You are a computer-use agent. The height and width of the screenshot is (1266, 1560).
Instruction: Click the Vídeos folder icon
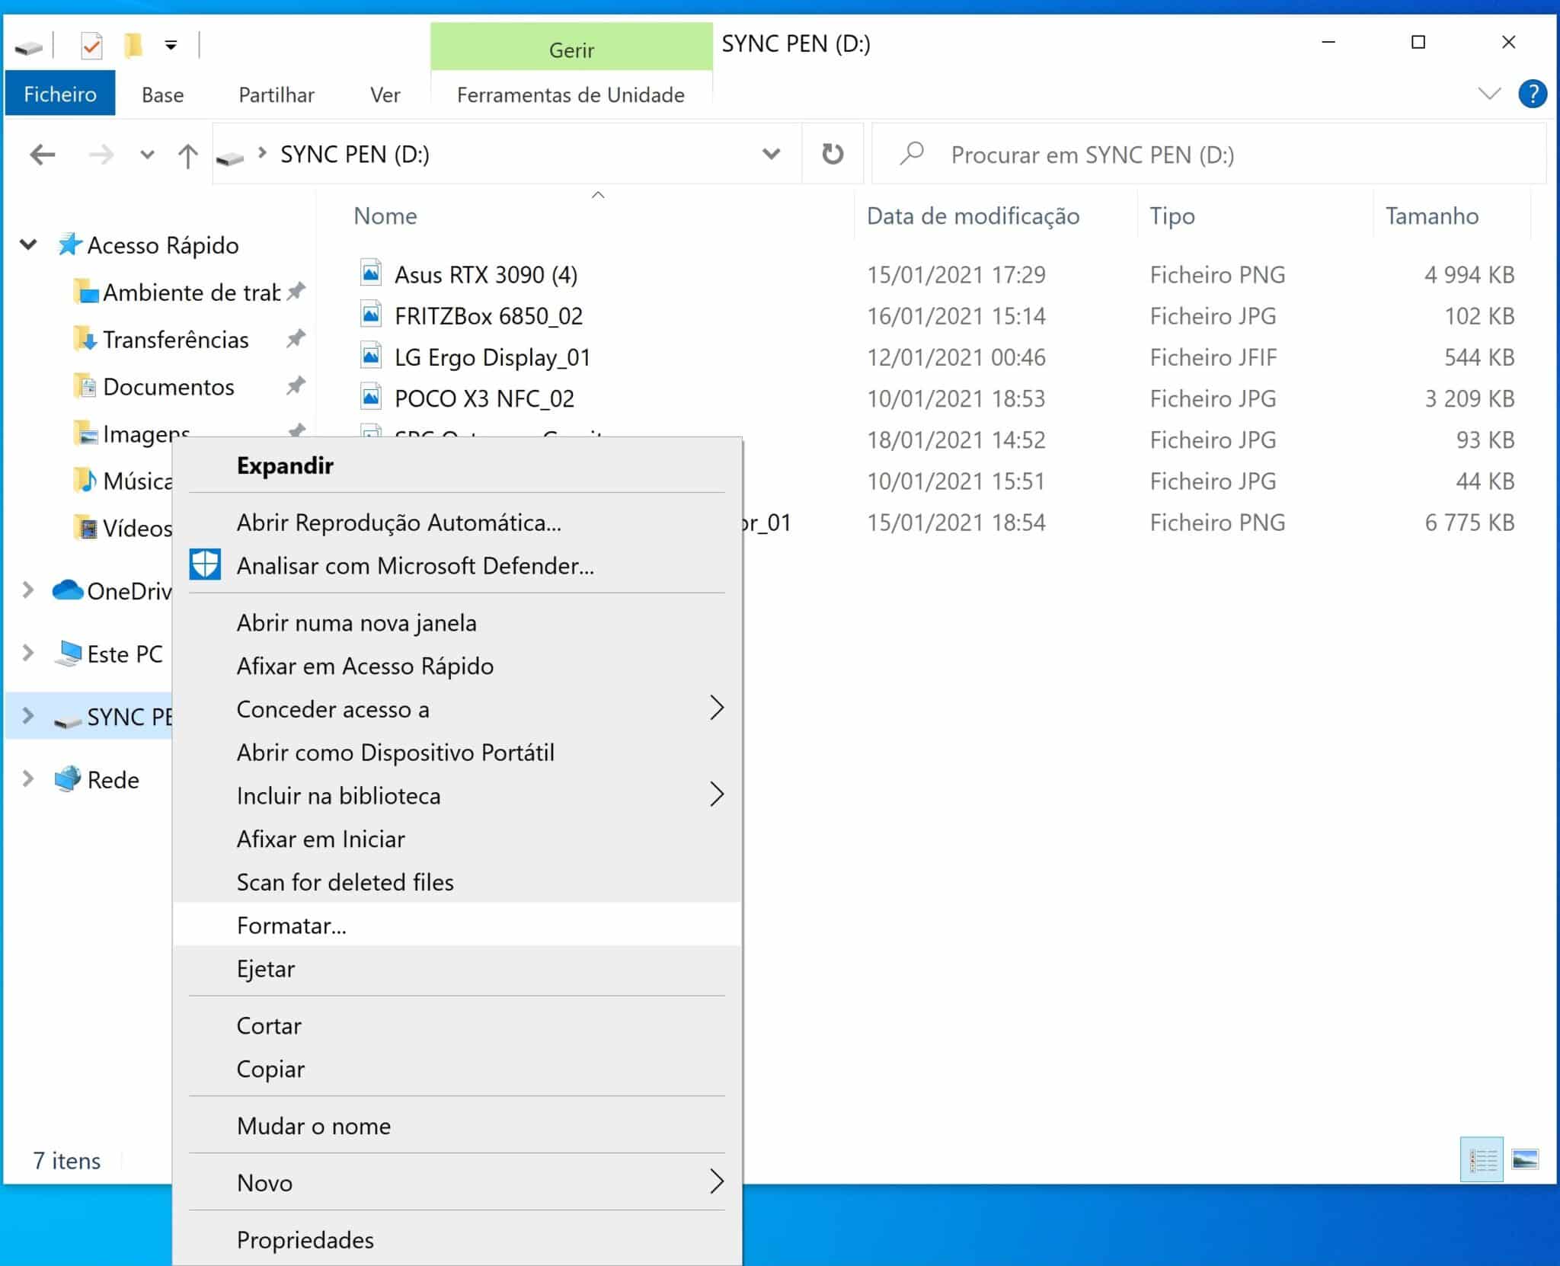(x=86, y=528)
